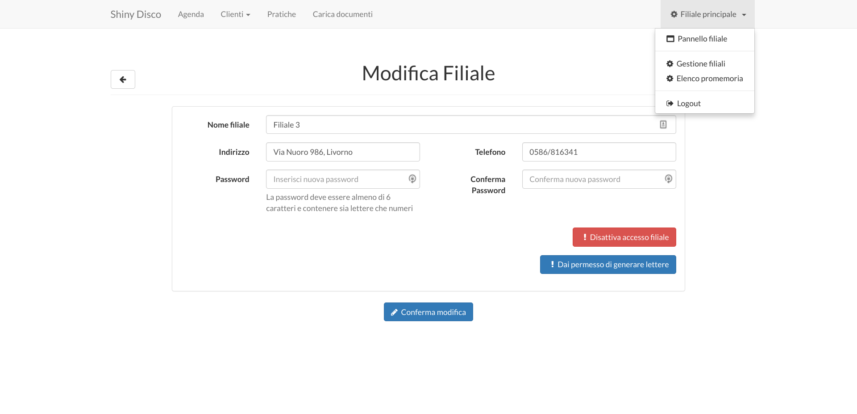The height and width of the screenshot is (414, 857).
Task: Click into the Indirizzo field
Action: tap(343, 152)
